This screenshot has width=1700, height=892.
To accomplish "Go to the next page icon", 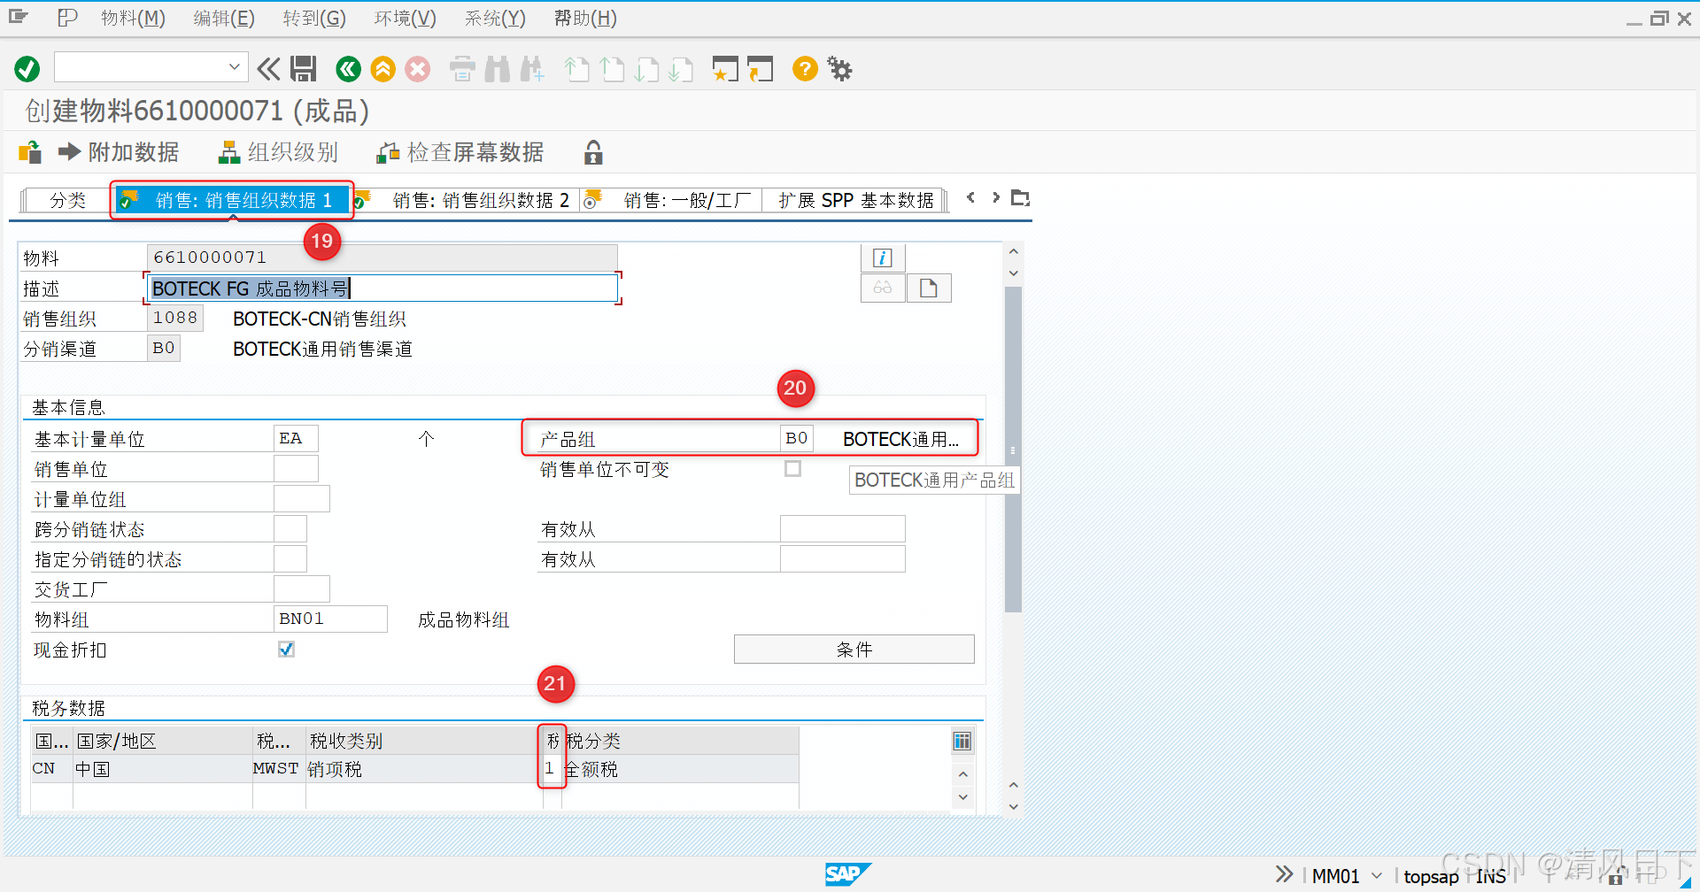I will click(x=647, y=68).
